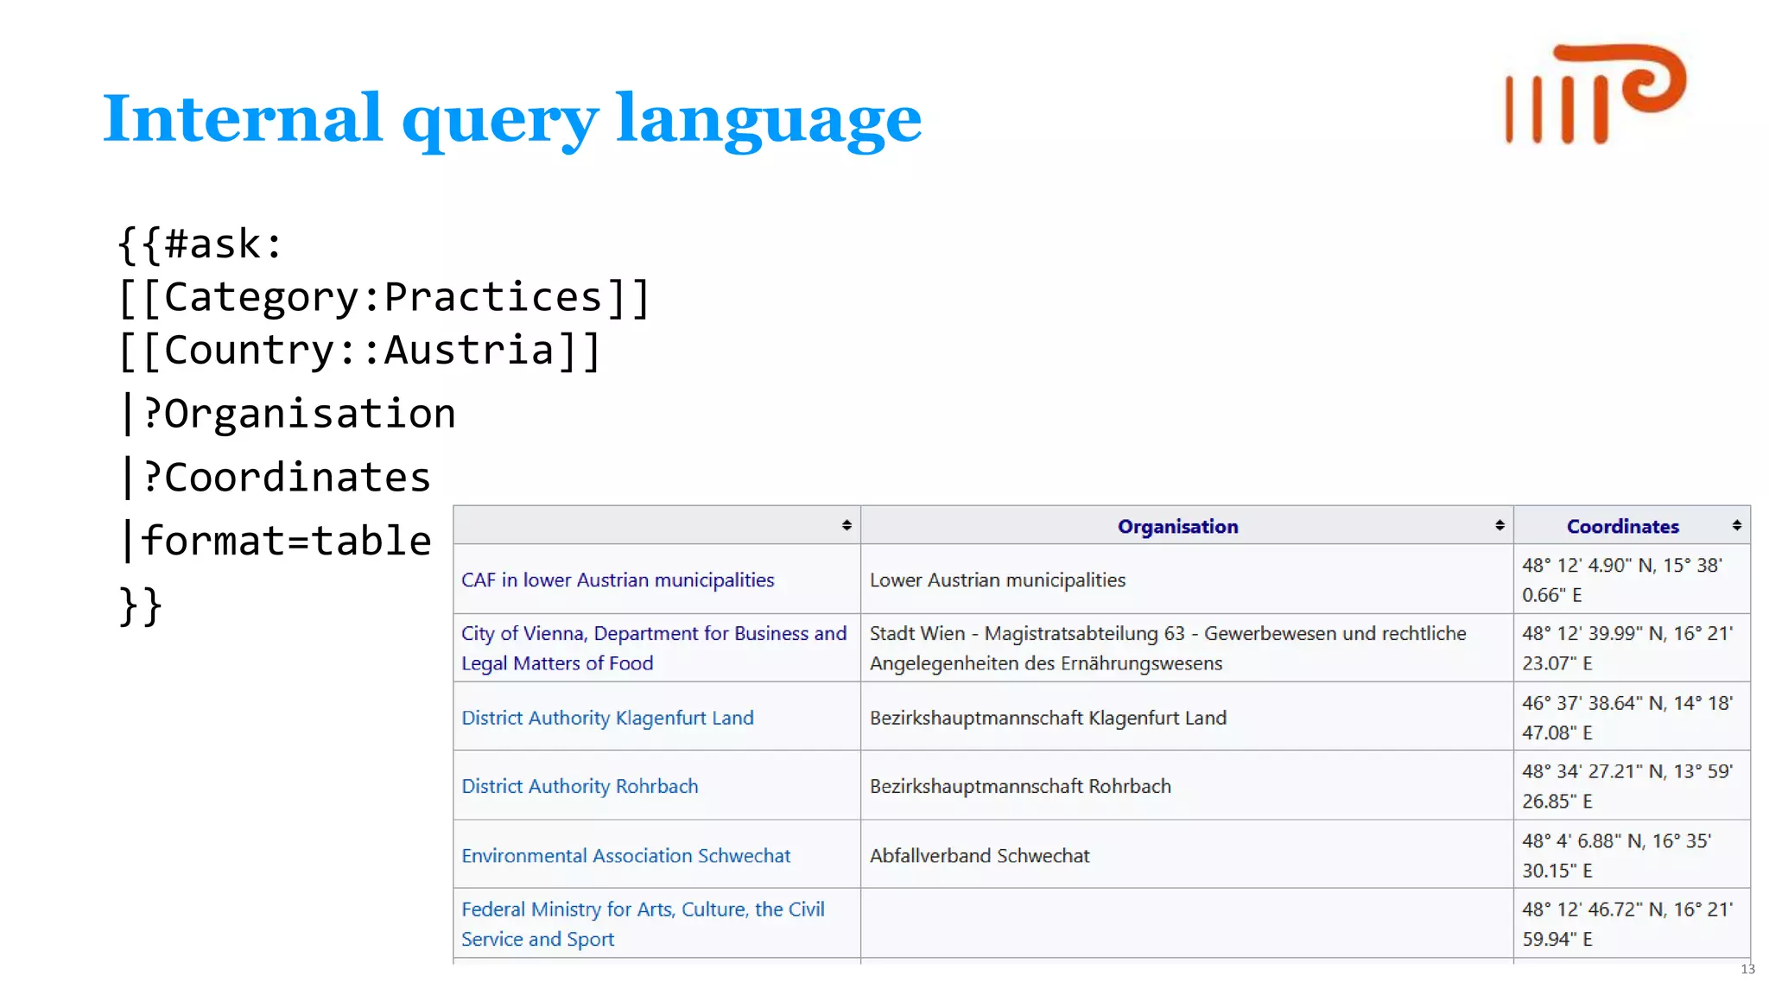The height and width of the screenshot is (995, 1769).
Task: Select coordinates 48° 4' 6.88" N cell
Action: 1632,854
